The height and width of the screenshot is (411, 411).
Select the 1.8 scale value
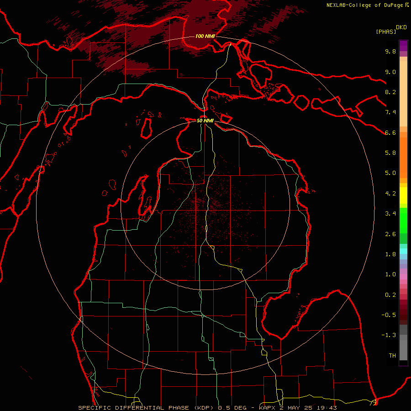pos(390,254)
